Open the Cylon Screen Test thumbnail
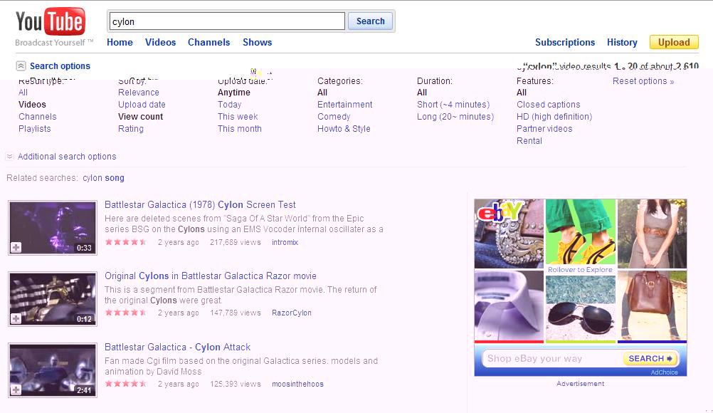Screen dimensions: 713x413 [x=53, y=227]
